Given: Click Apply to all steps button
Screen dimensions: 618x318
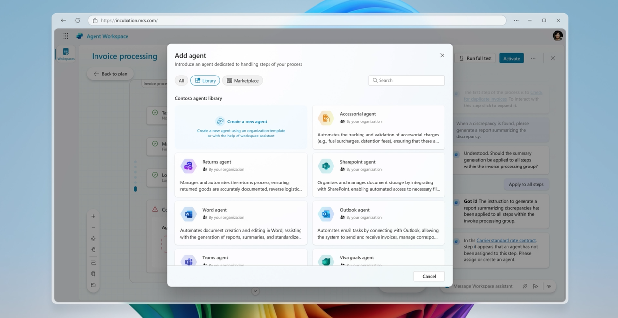Looking at the screenshot, I should 526,184.
